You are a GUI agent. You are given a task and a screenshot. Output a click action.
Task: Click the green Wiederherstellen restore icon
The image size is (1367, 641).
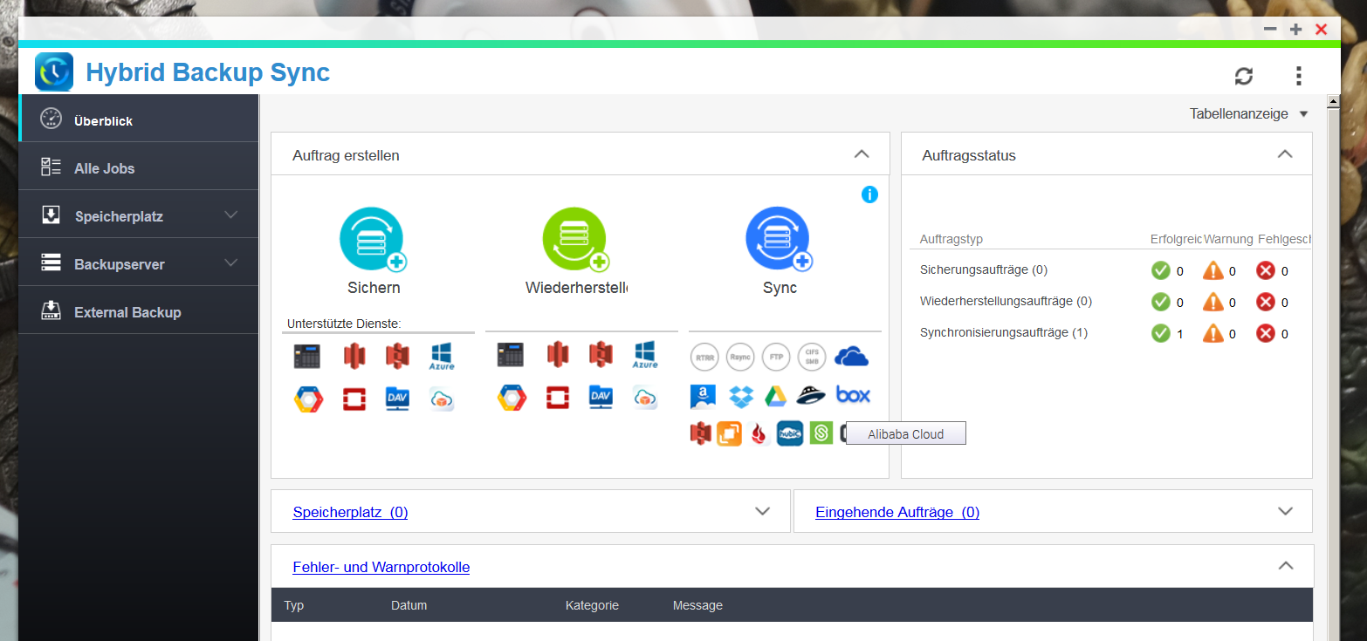click(x=575, y=239)
